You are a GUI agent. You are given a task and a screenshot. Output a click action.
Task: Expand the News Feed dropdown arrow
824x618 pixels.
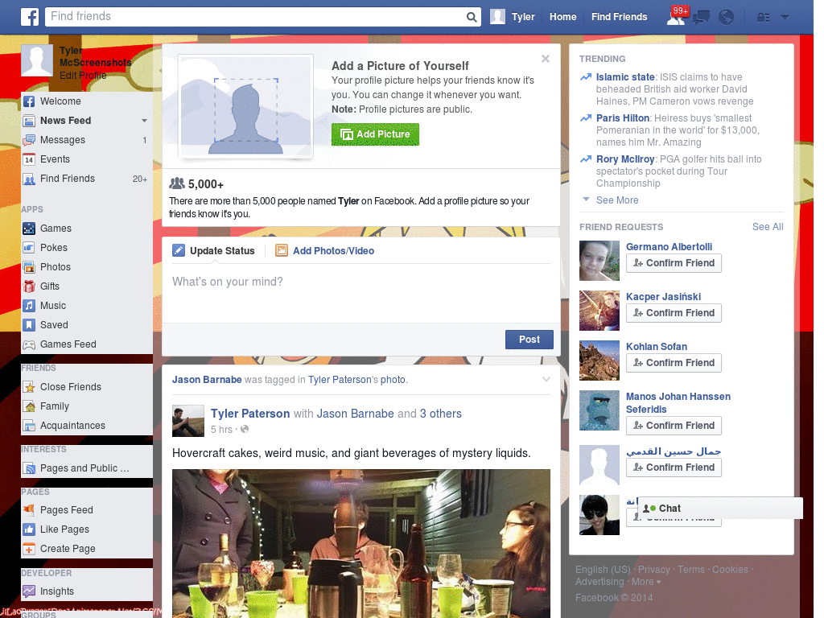[144, 121]
